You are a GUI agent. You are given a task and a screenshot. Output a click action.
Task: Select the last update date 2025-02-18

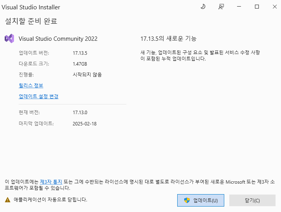click(85, 124)
